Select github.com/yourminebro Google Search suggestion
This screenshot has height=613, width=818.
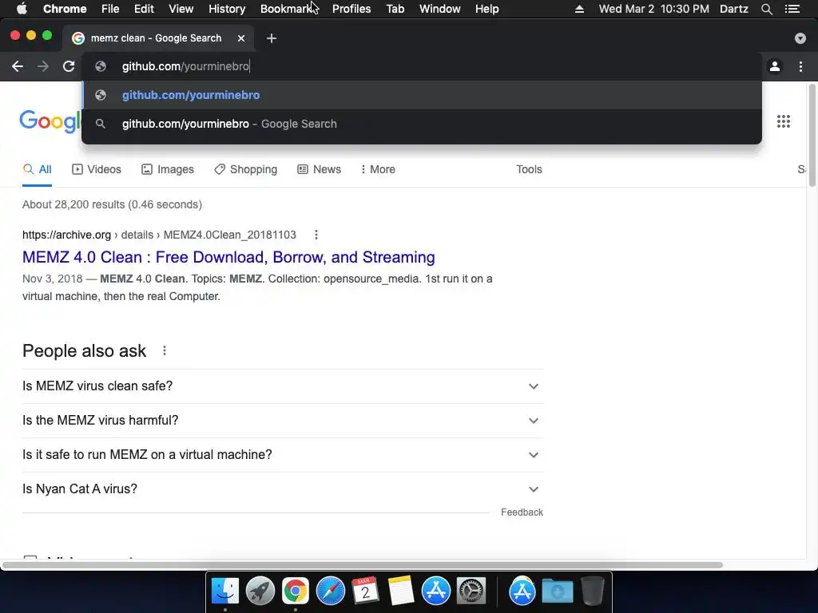coord(422,124)
